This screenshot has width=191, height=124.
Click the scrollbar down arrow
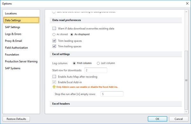tap(186, 112)
